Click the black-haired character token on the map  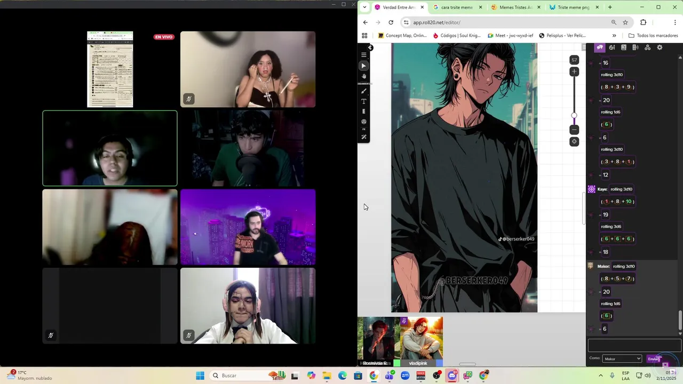464,178
